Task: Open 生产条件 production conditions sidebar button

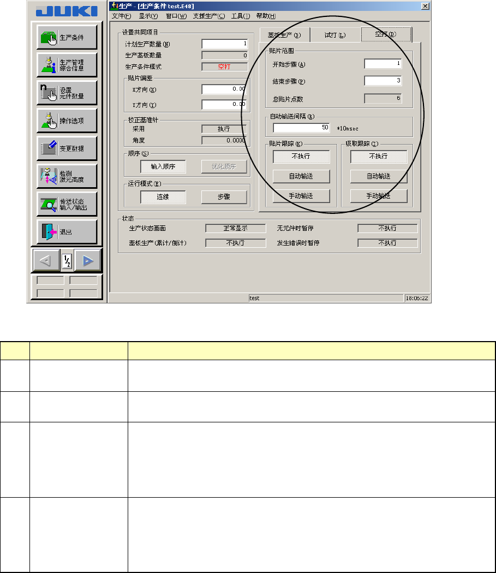Action: coord(67,37)
